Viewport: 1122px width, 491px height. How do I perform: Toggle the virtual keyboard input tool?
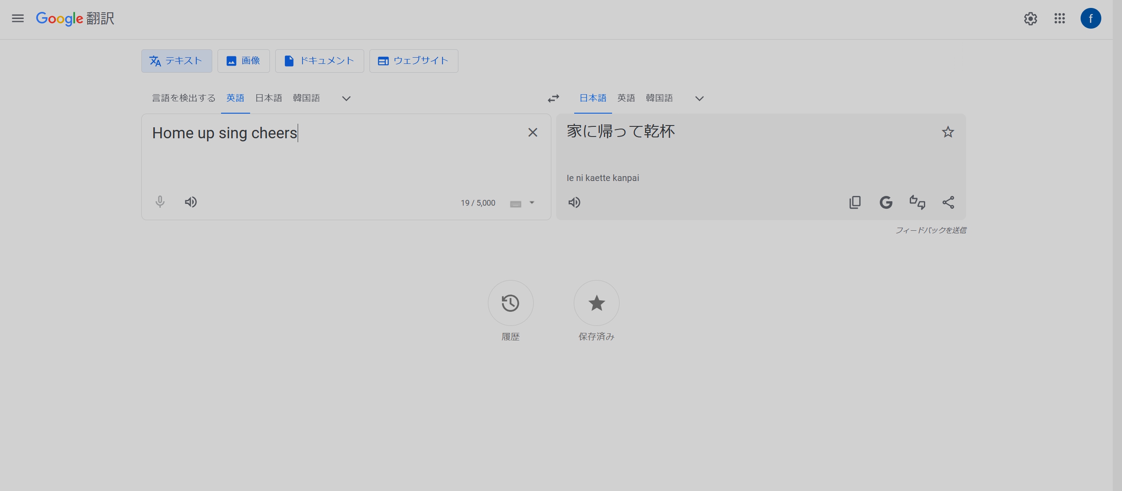516,203
